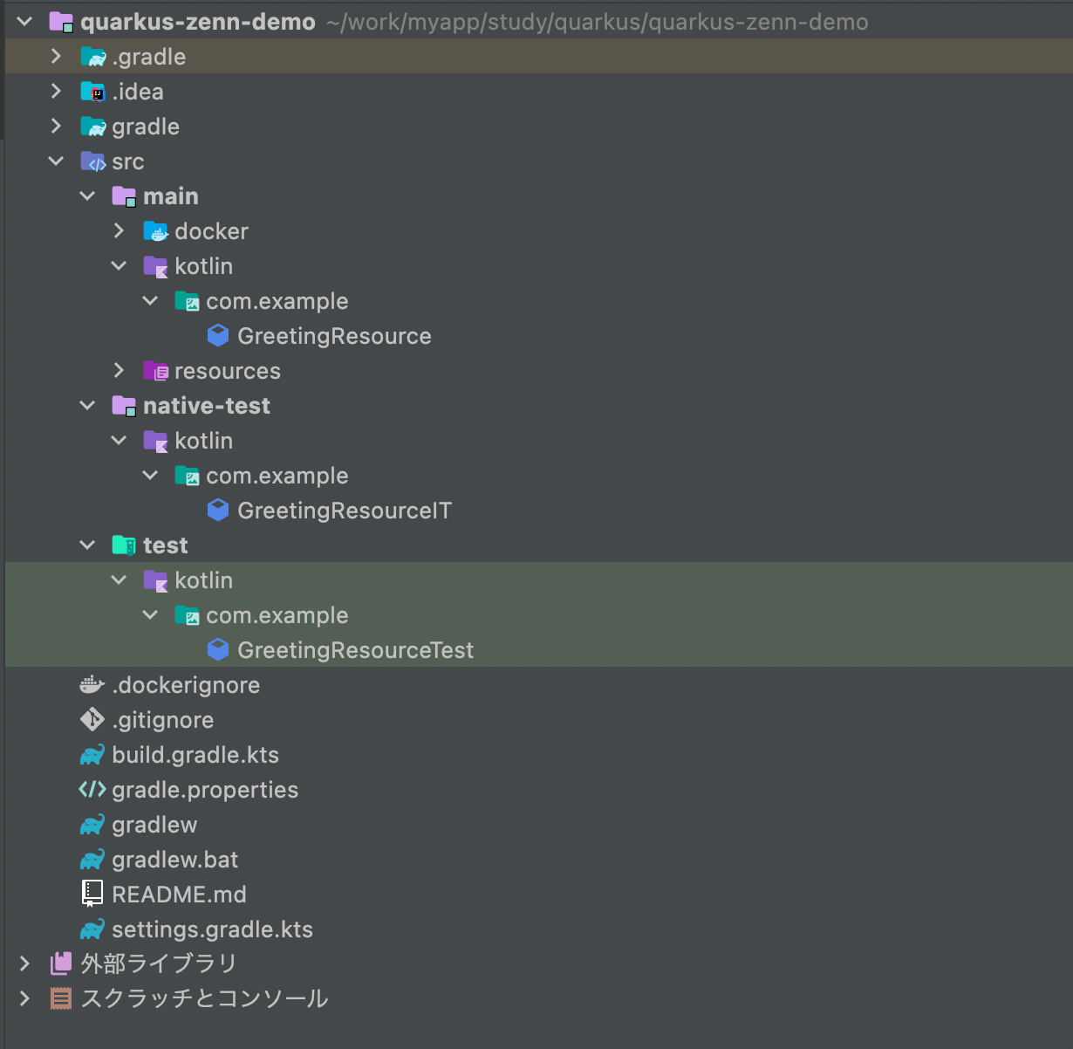Screen dimensions: 1073x1049
Task: Collapse the kotlin folder under native-test
Action: [x=119, y=441]
